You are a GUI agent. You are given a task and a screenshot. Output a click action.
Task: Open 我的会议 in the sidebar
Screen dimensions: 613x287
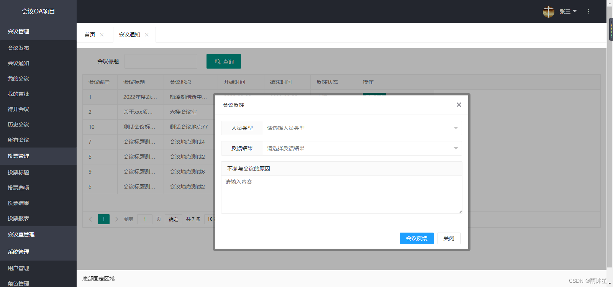click(38, 79)
